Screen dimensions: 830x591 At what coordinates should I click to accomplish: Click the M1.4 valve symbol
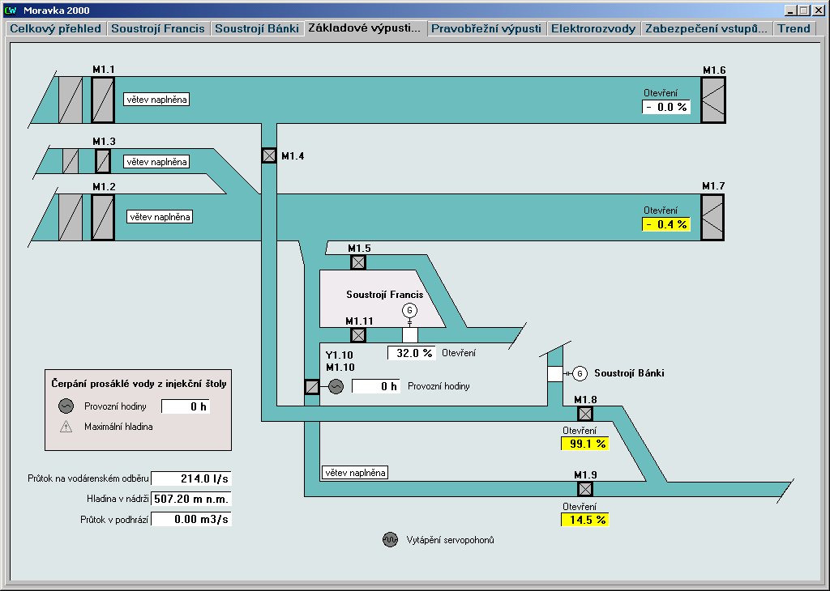(269, 155)
